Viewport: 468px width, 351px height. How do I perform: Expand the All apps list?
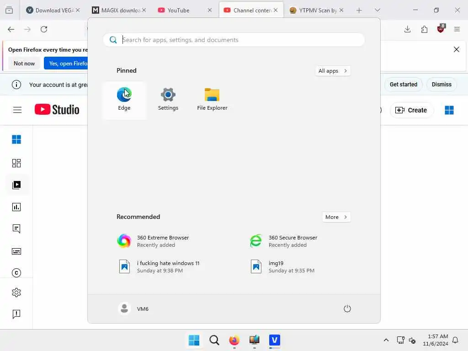tap(333, 71)
